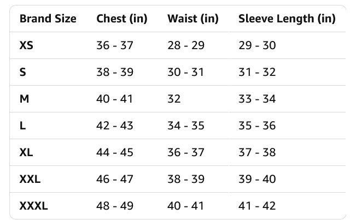The image size is (356, 220).
Task: Click the sleeve length for size S
Action: [x=257, y=72]
